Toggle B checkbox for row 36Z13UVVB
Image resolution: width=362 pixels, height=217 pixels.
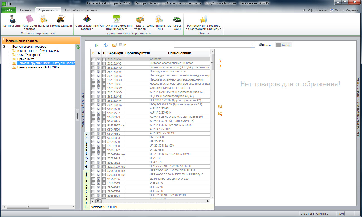tap(93, 63)
